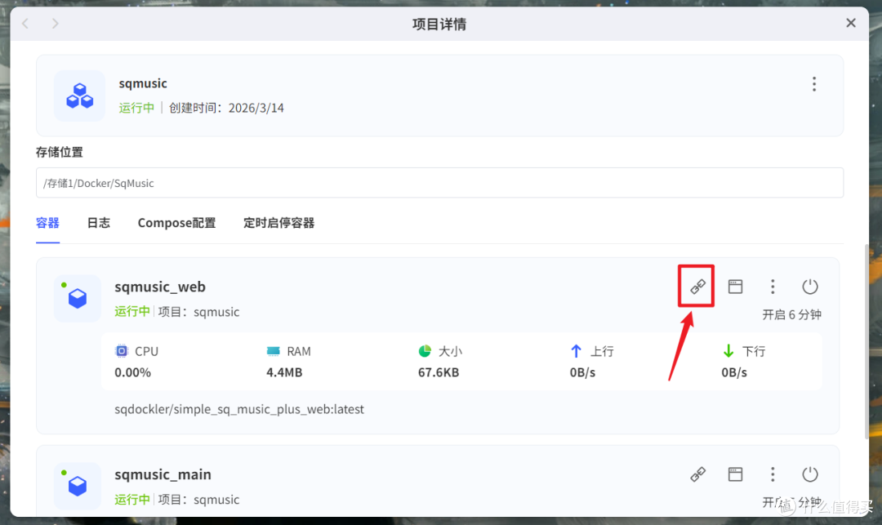Screen dimensions: 882x525
Task: Click image name sqdockler/simple_sq_music_plus_web:latest
Action: [239, 409]
